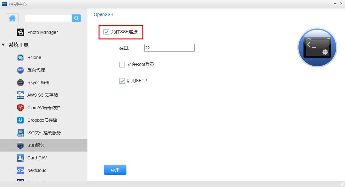Toggle the 允许SSH连接 checkbox
Screen dimensions: 345x187
point(106,32)
